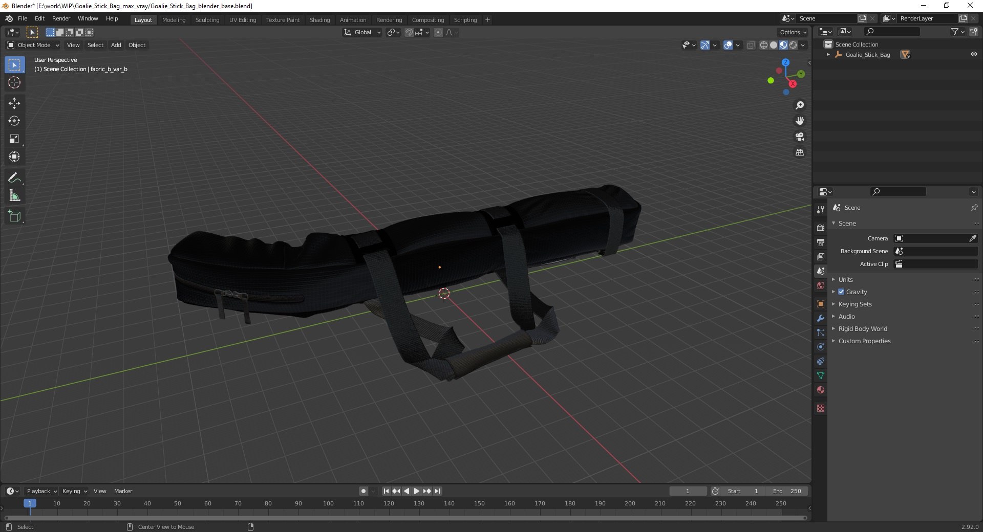The image size is (983, 532).
Task: Switch to rendered viewport shading
Action: [x=793, y=45]
